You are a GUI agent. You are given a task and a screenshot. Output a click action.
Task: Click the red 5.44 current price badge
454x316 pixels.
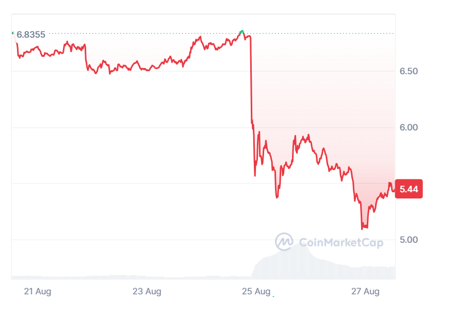tap(409, 189)
